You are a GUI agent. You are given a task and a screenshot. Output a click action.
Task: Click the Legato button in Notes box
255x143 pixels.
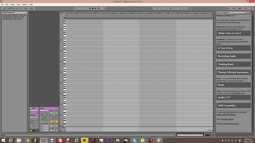point(44,117)
